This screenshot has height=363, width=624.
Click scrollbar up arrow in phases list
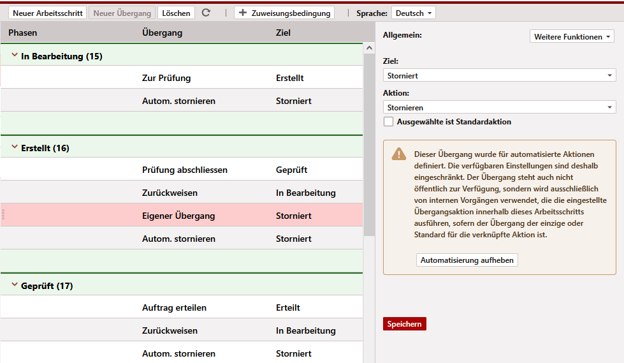(x=368, y=48)
